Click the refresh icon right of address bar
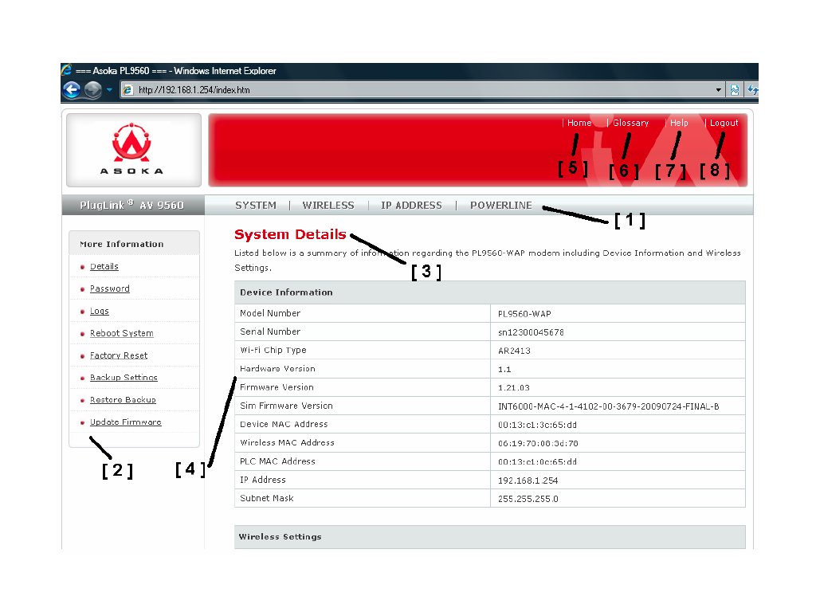Image resolution: width=816 pixels, height=612 pixels. click(x=752, y=90)
